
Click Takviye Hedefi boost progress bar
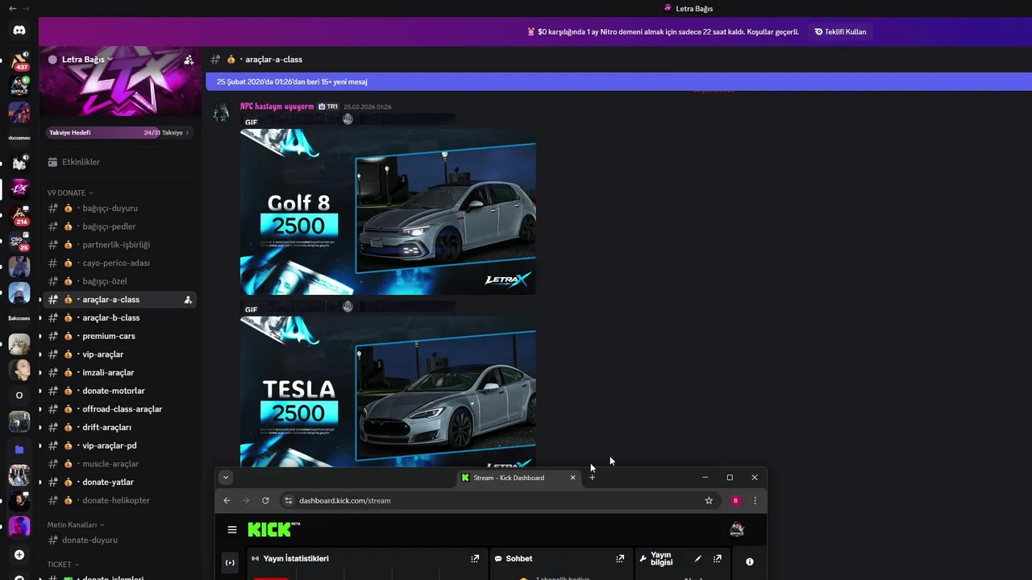119,133
